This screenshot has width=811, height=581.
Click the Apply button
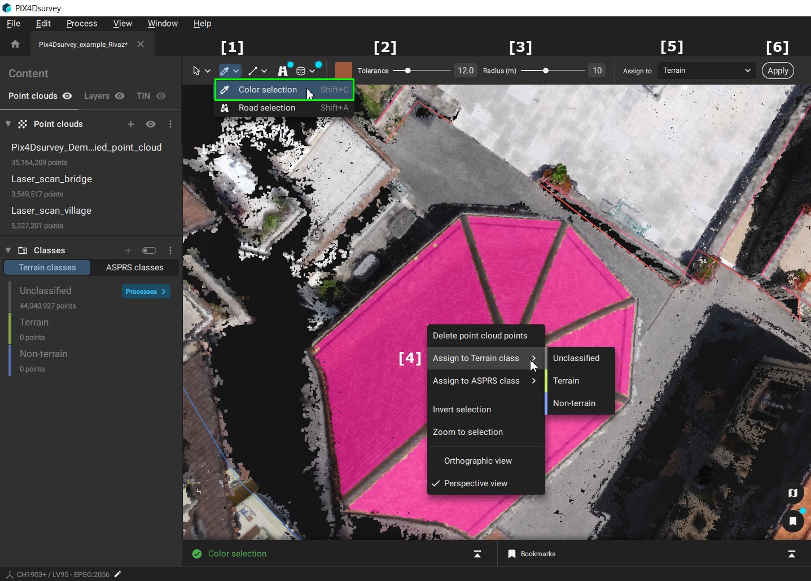[x=778, y=71]
